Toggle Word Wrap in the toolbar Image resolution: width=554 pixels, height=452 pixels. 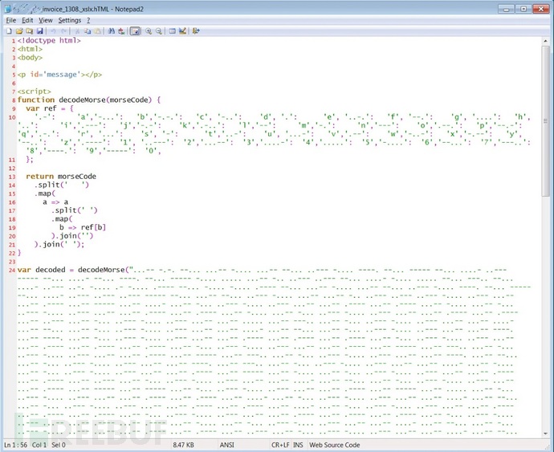click(x=135, y=31)
